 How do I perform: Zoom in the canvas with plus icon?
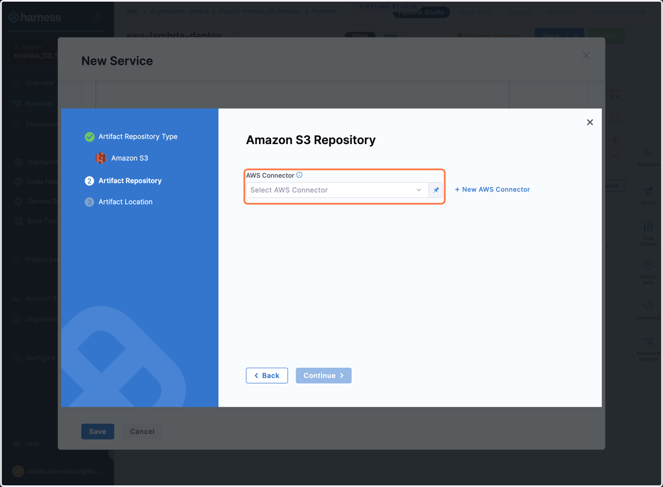pos(615,140)
